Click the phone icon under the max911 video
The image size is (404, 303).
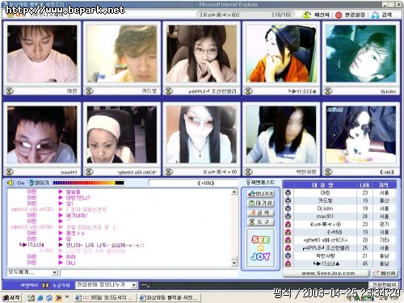[9, 171]
